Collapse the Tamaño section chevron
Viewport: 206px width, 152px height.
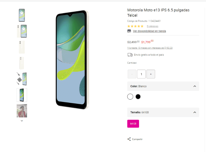(195, 112)
